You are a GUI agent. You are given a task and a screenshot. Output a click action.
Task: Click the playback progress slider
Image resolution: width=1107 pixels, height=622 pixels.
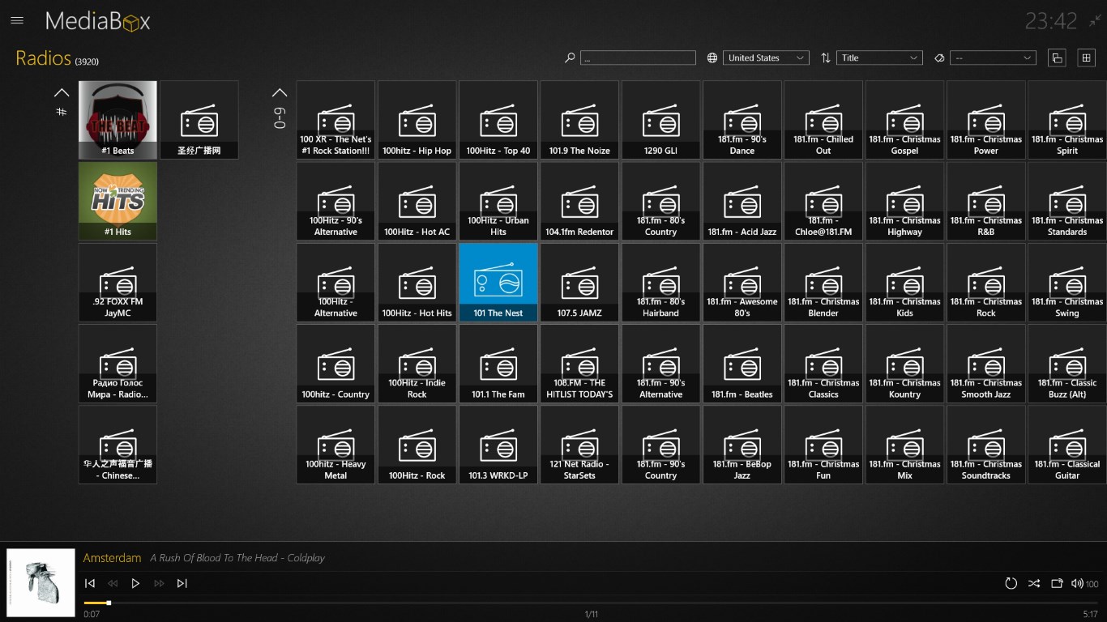tap(591, 603)
